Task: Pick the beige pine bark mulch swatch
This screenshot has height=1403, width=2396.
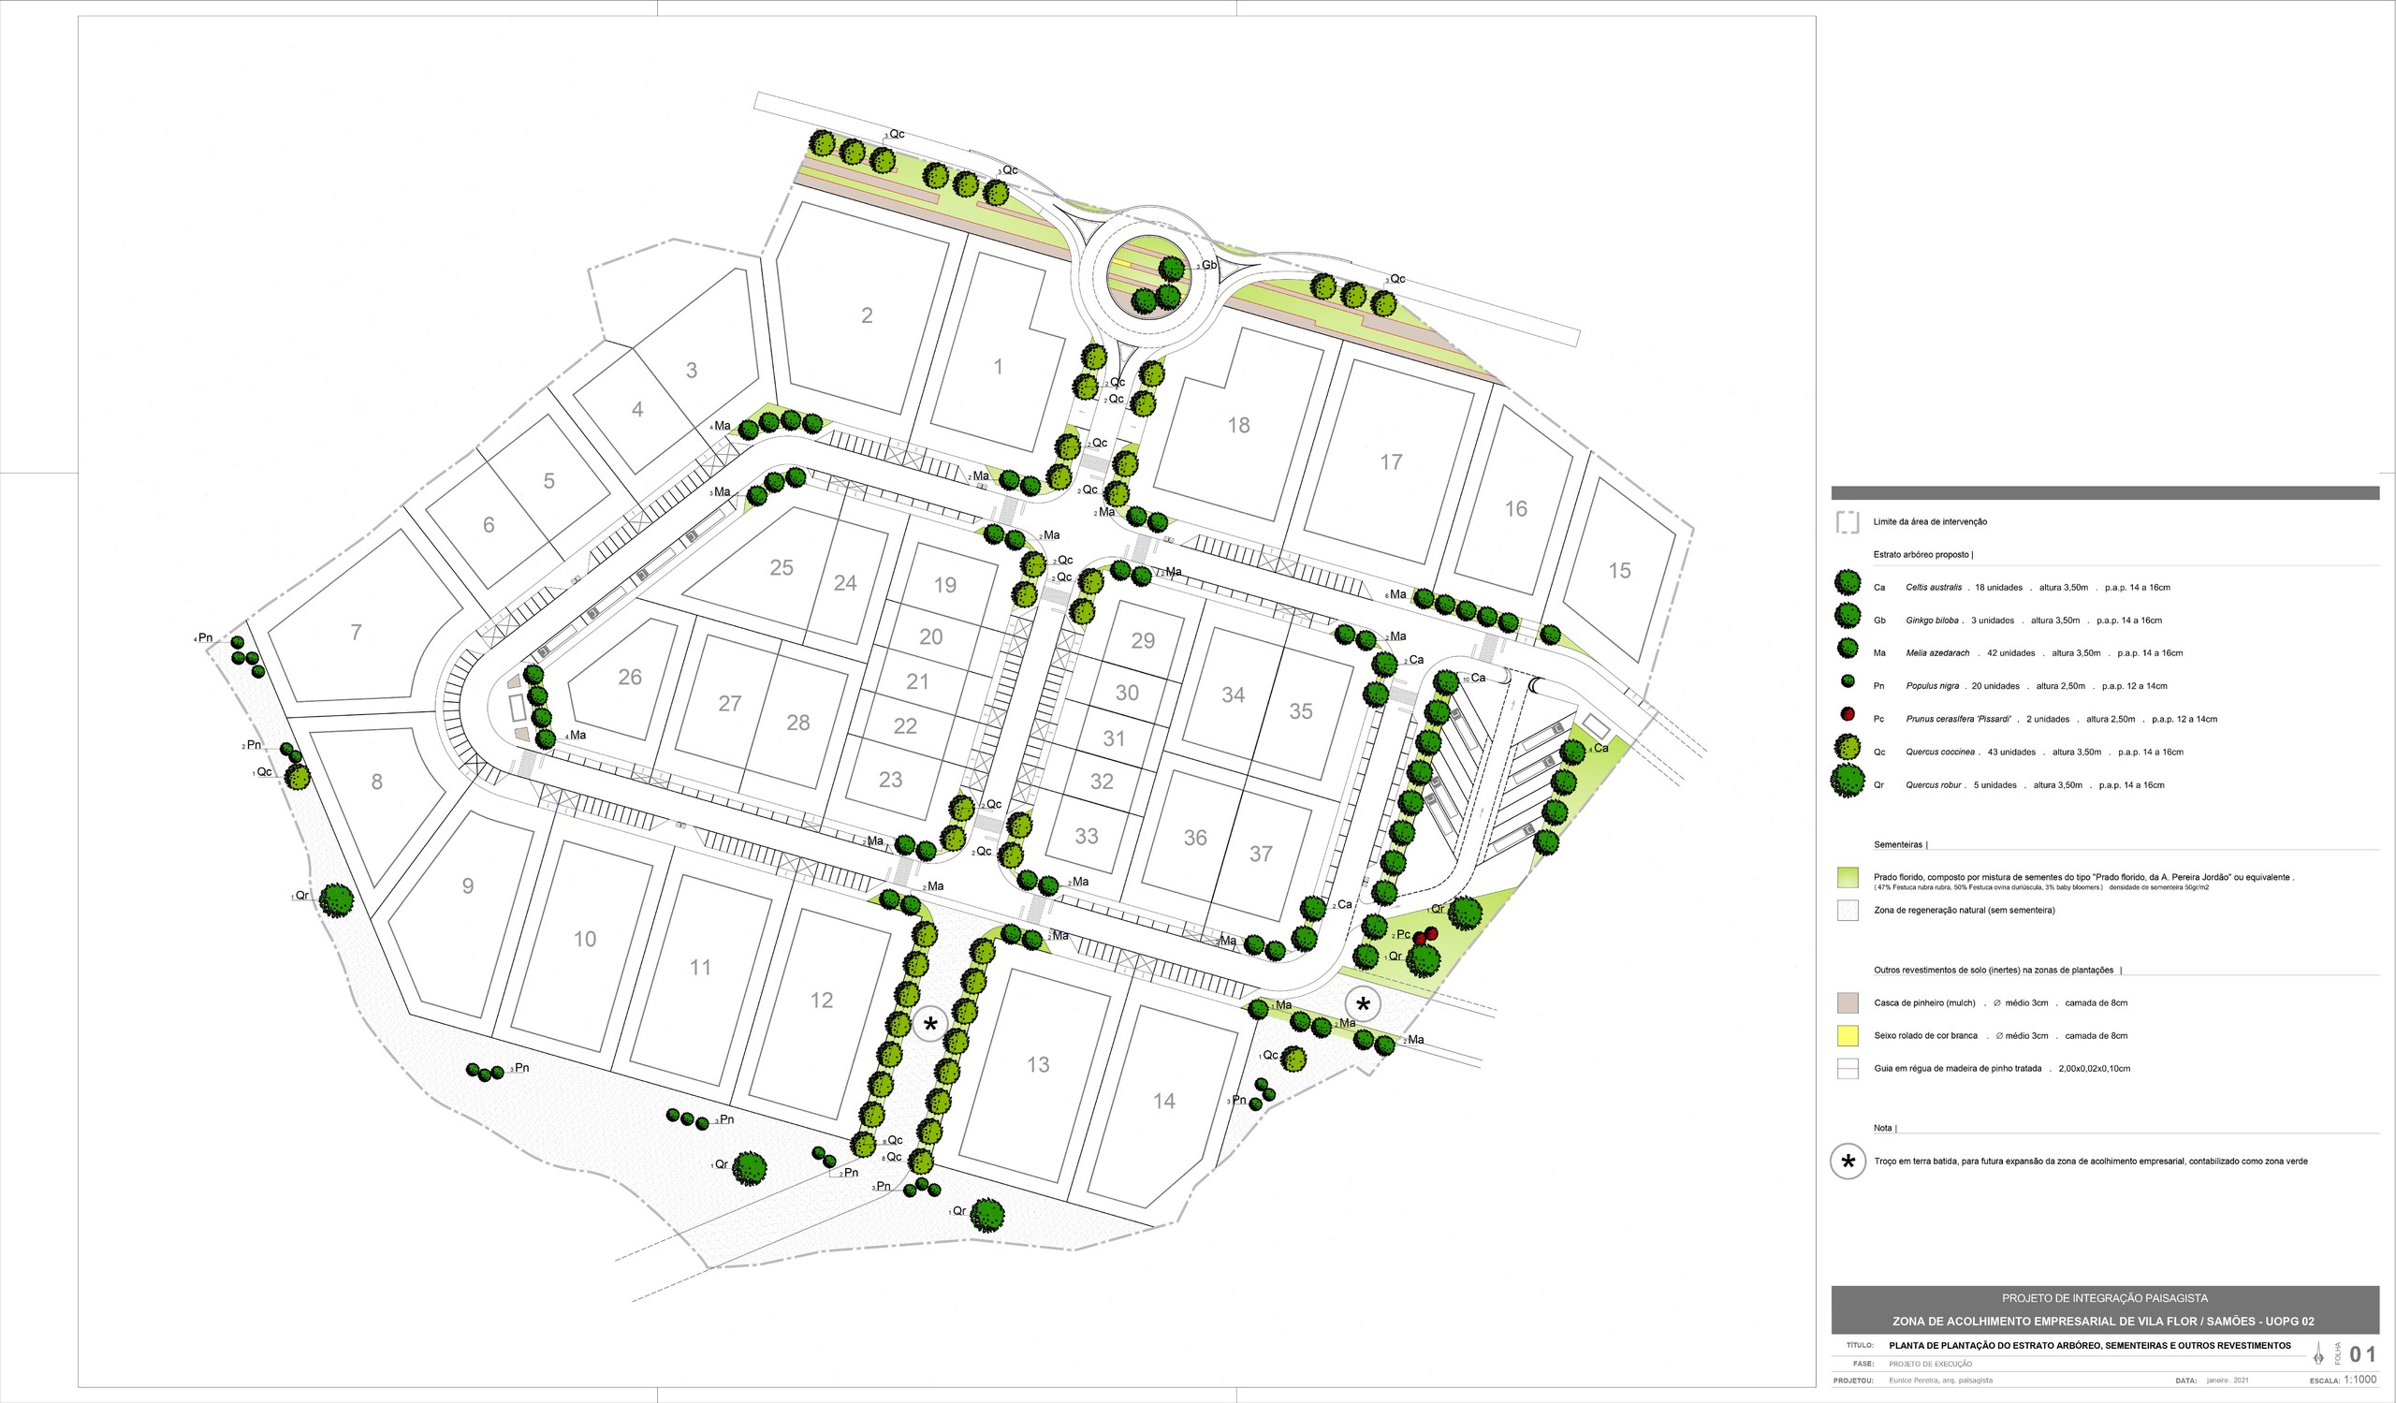Action: click(1848, 1002)
